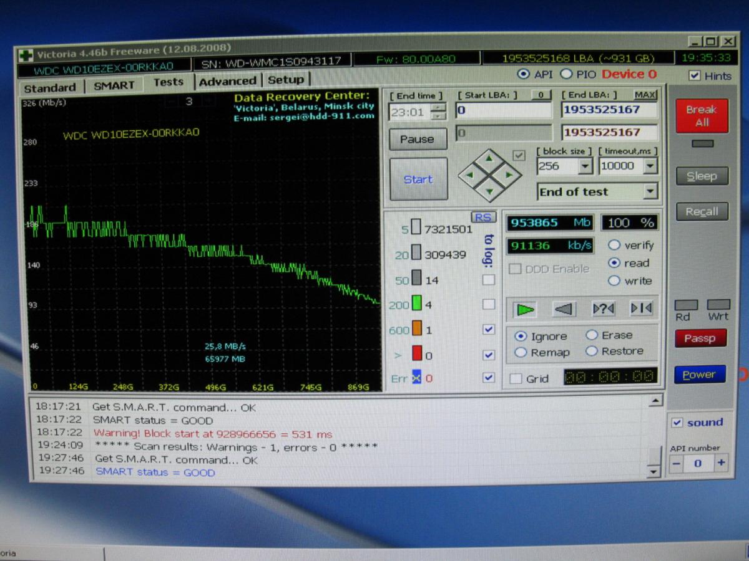Switch to the SMART tab

pyautogui.click(x=114, y=86)
